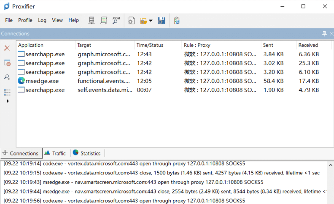The width and height of the screenshot is (334, 204).
Task: Open the Profile menu
Action: [x=25, y=20]
